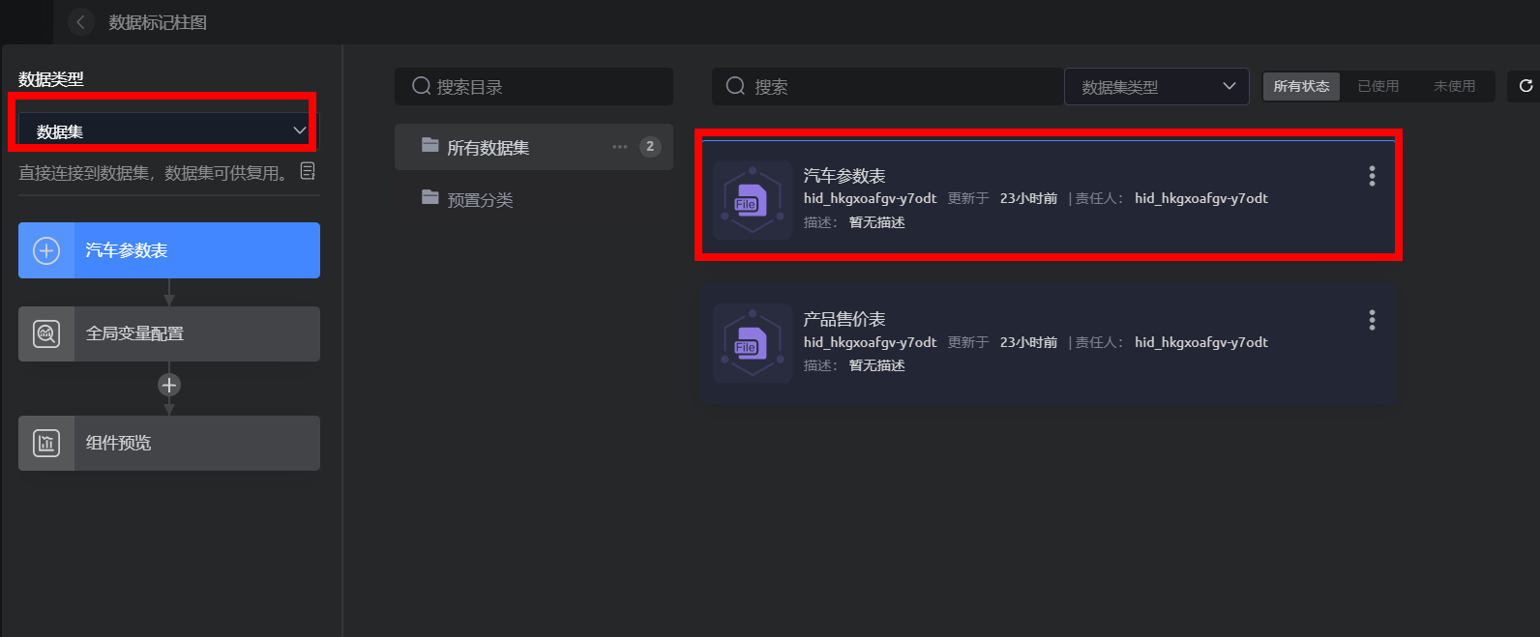Image resolution: width=1540 pixels, height=637 pixels.
Task: Switch filter to 已使用
Action: pyautogui.click(x=1377, y=86)
